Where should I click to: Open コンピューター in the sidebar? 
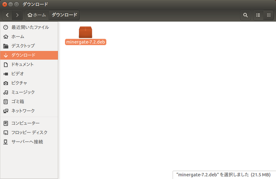pyautogui.click(x=29, y=123)
